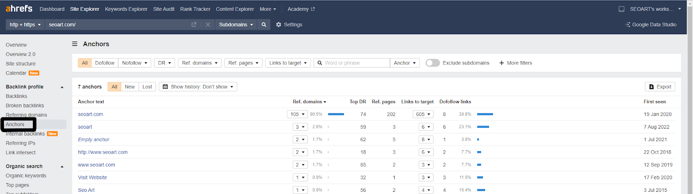
Task: Click the search magnifier button
Action: [x=263, y=25]
